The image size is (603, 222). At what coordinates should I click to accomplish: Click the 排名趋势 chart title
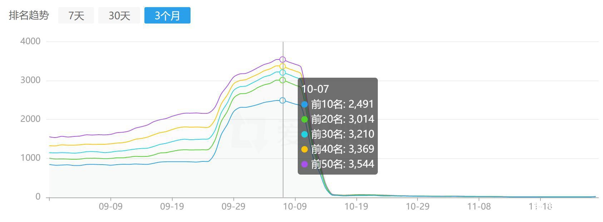(x=29, y=15)
